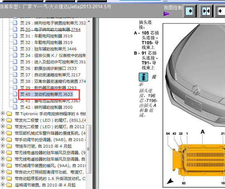Open 页 42 转向辅助控制器 J500
The width and height of the screenshot is (225, 189).
pyautogui.click(x=46, y=107)
